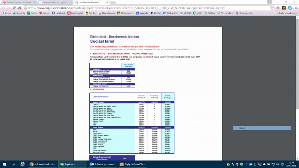Screen dimensions: 299x168
Task: Open the Facebook bookmark
Action: [58, 13]
